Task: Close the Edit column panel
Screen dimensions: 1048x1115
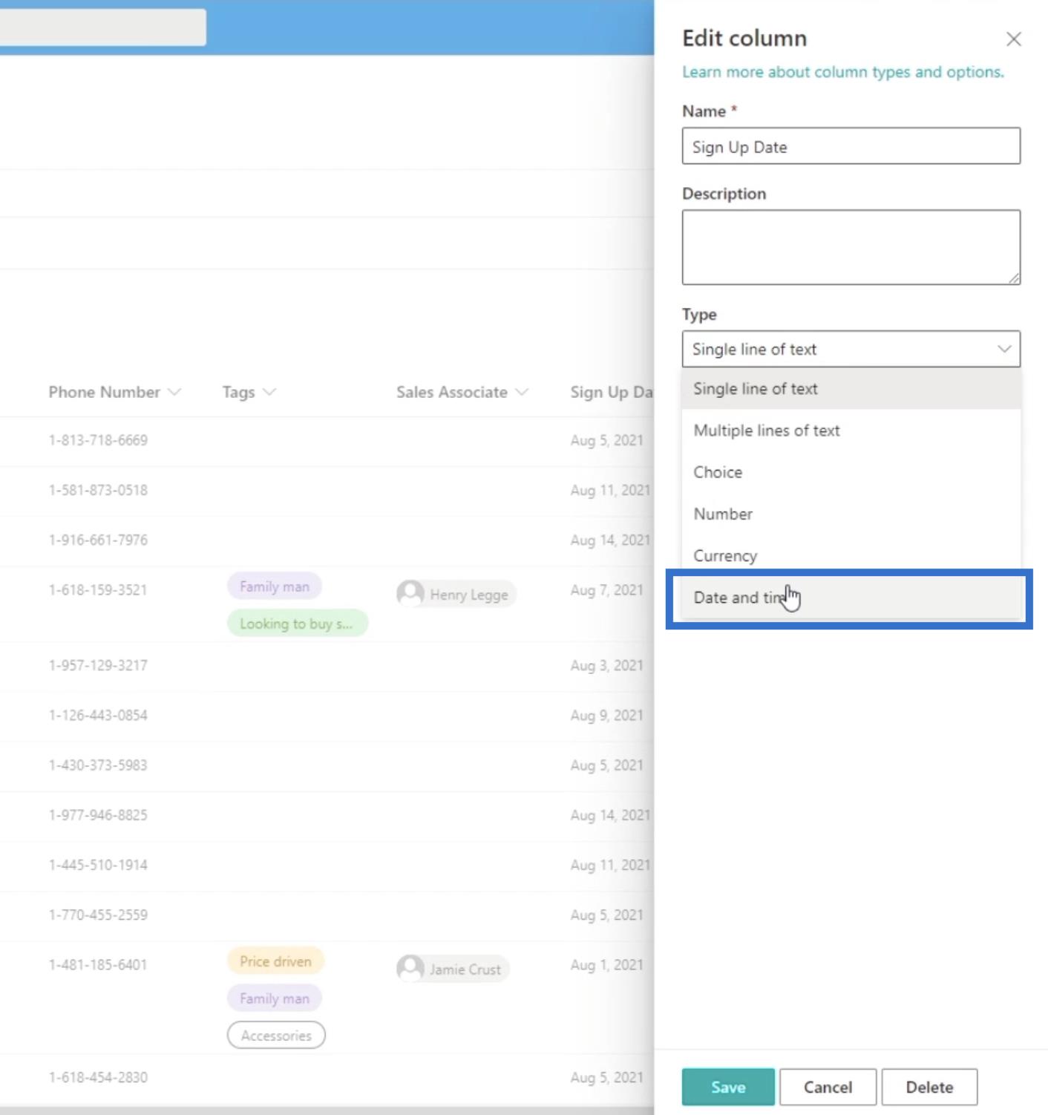Action: 1013,39
